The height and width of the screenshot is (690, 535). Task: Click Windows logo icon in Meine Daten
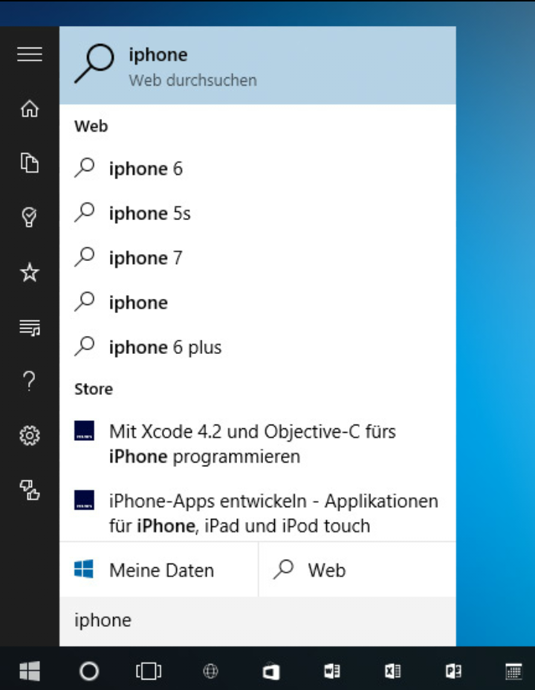click(x=83, y=569)
